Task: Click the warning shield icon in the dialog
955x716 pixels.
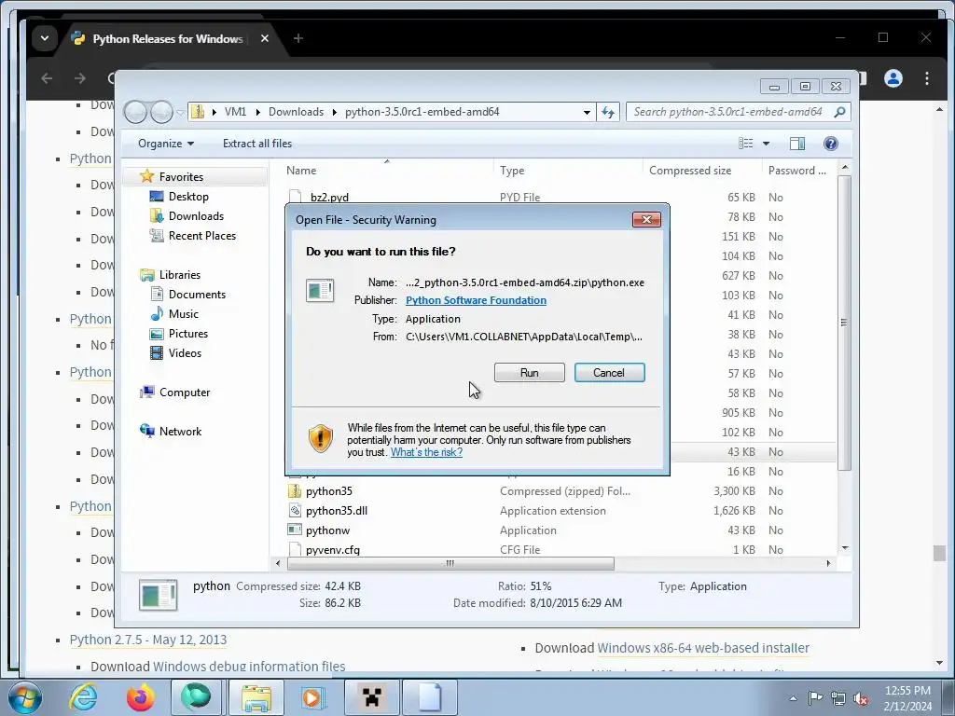Action: [x=321, y=438]
